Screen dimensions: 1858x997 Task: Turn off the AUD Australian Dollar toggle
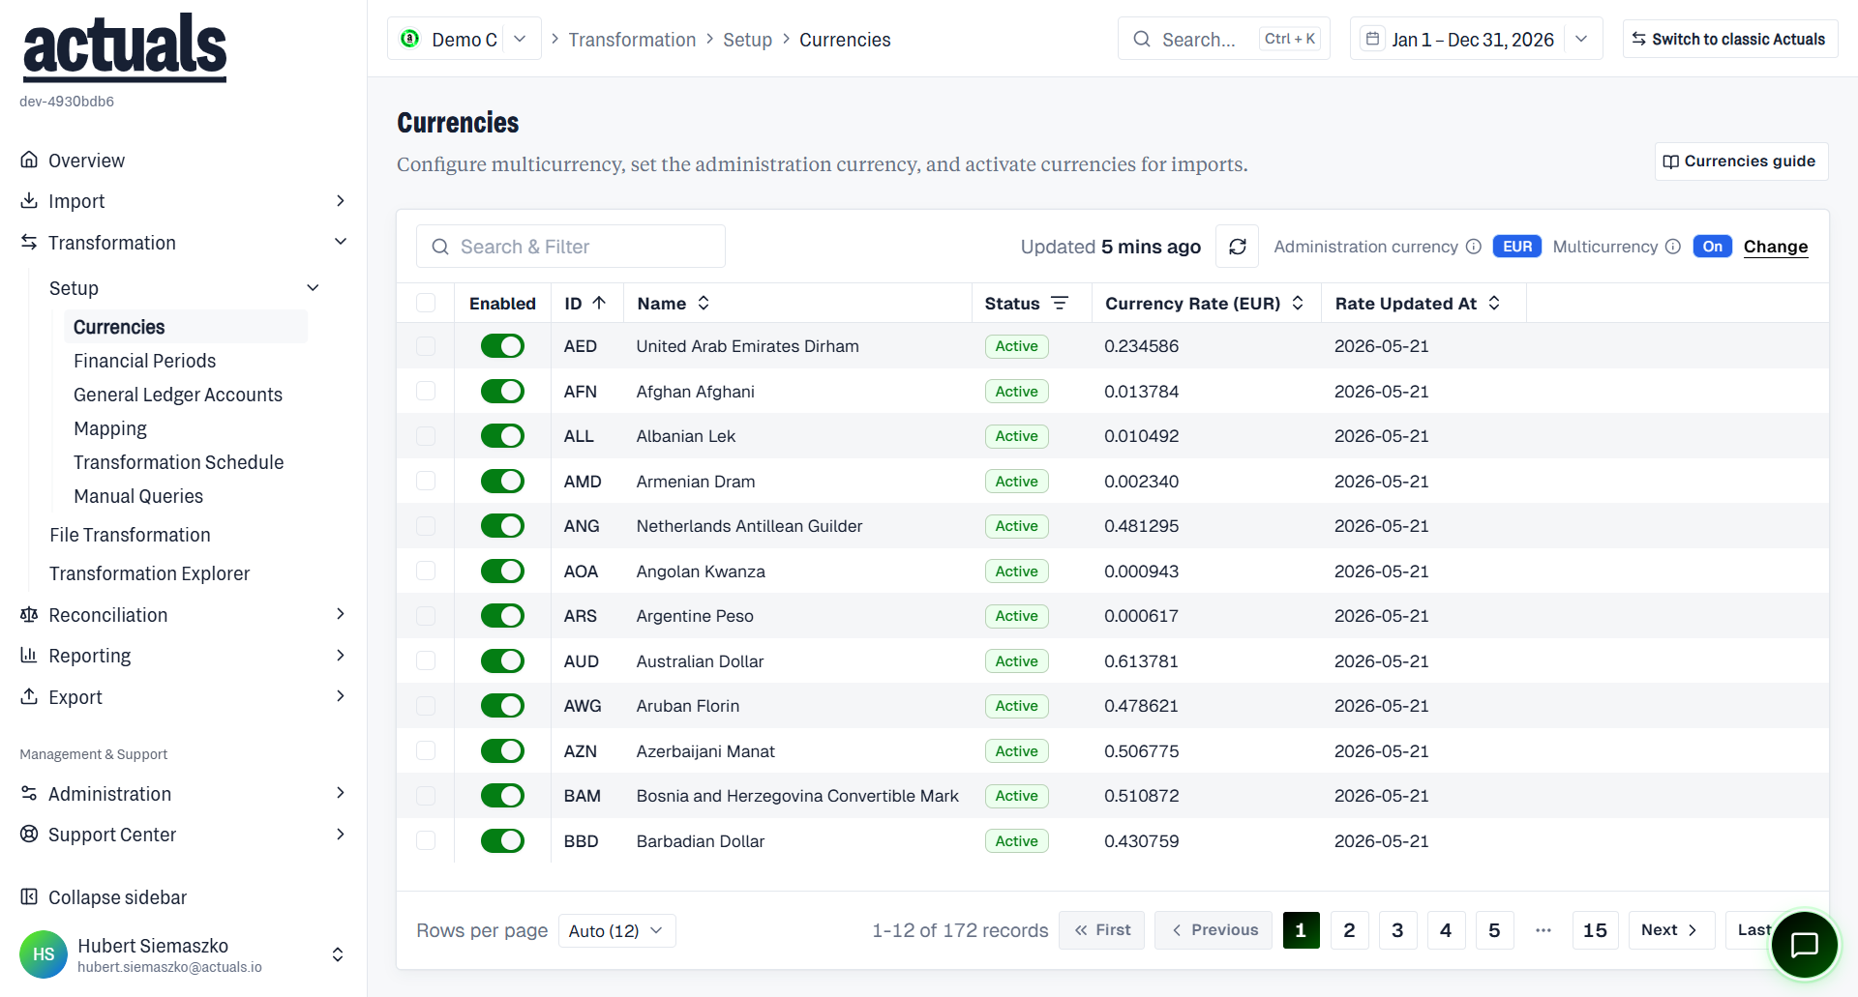502,661
